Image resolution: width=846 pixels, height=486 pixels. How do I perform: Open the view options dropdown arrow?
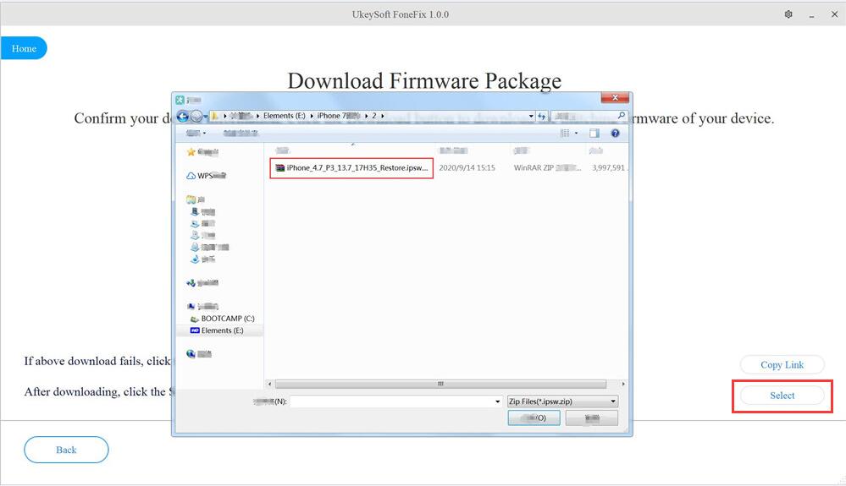(576, 133)
